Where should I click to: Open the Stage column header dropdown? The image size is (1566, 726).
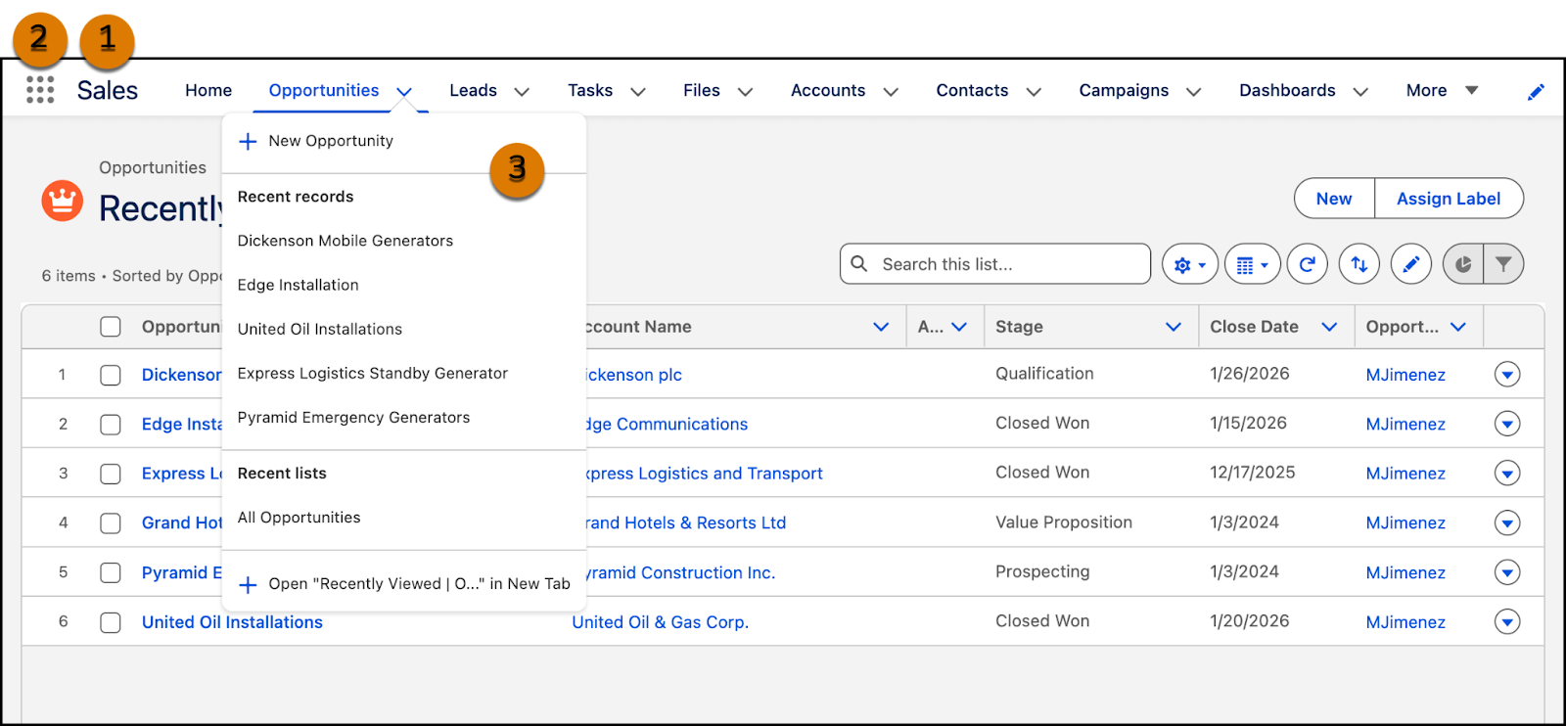coord(1174,327)
